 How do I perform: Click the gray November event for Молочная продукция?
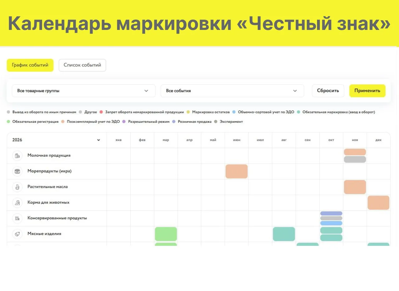[355, 159]
